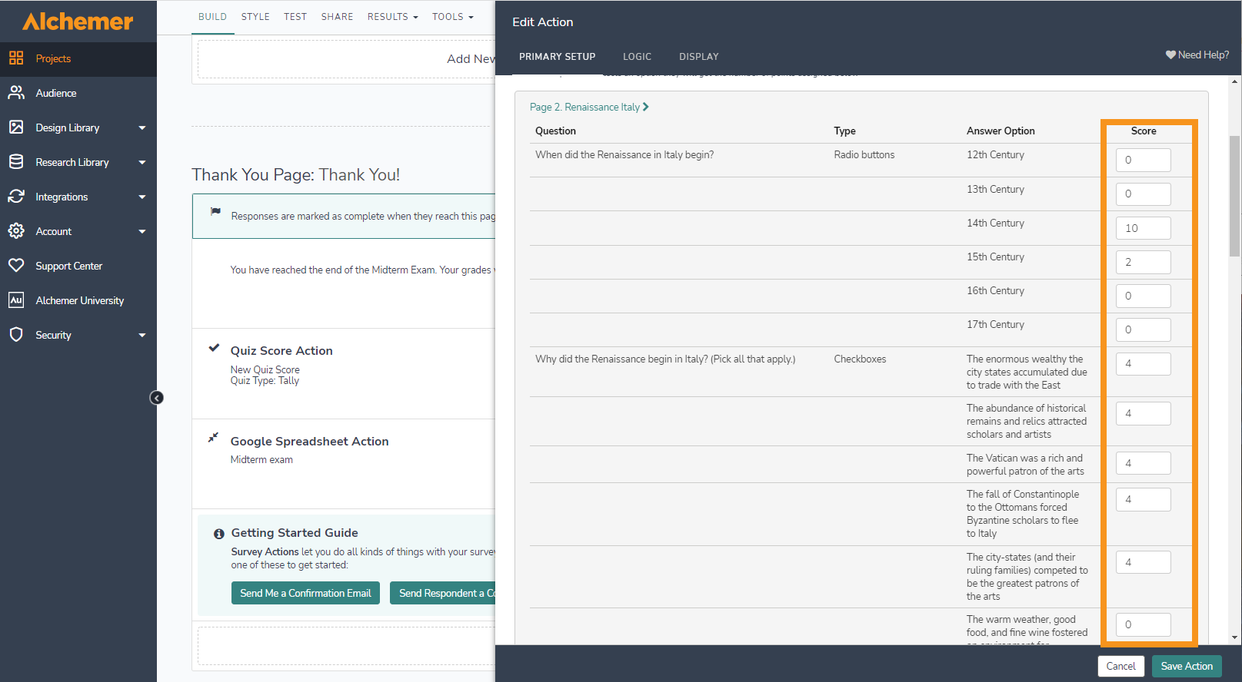Image resolution: width=1242 pixels, height=682 pixels.
Task: Click the Research Library database icon
Action: 16,162
